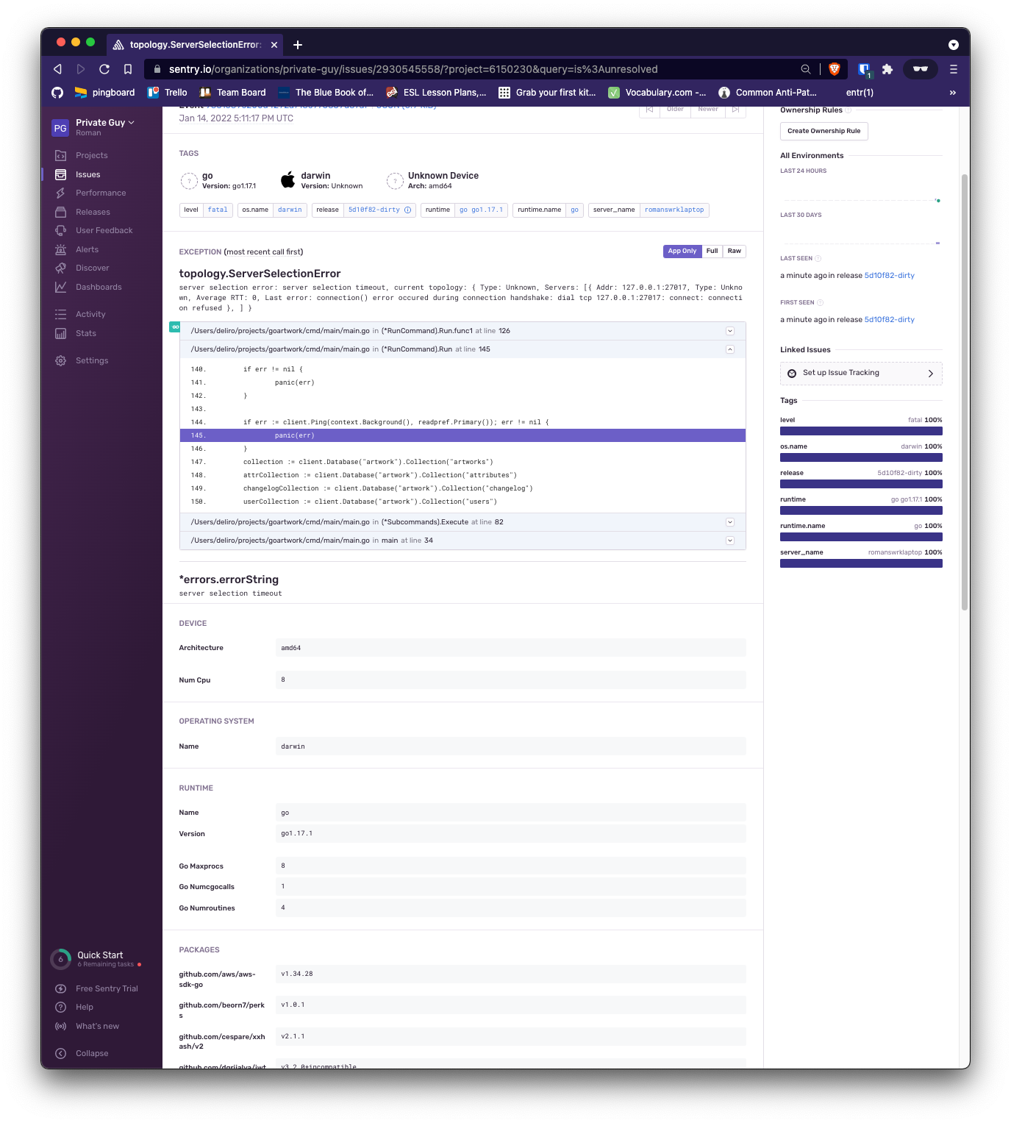Screen dimensions: 1011x1123
Task: Open the Private Guy organization dropdown
Action: pyautogui.click(x=105, y=123)
